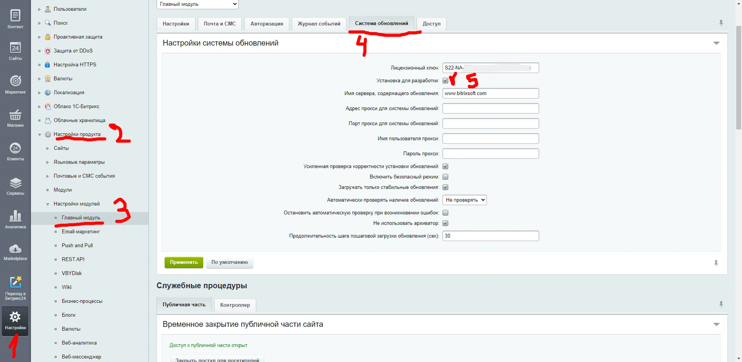Image resolution: width=742 pixels, height=362 pixels.
Task: Click the pin icon beside Применить row
Action: point(716,263)
